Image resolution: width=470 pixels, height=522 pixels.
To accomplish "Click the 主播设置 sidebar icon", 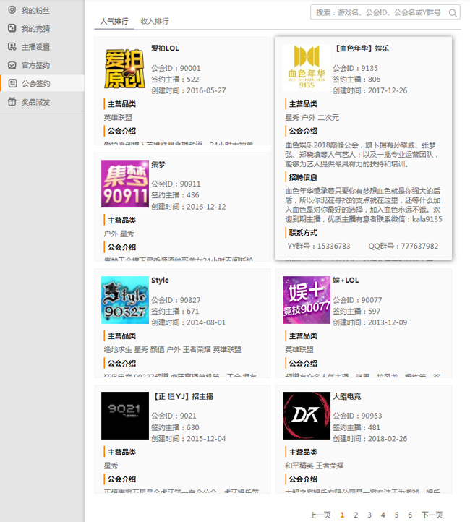I will [12, 47].
